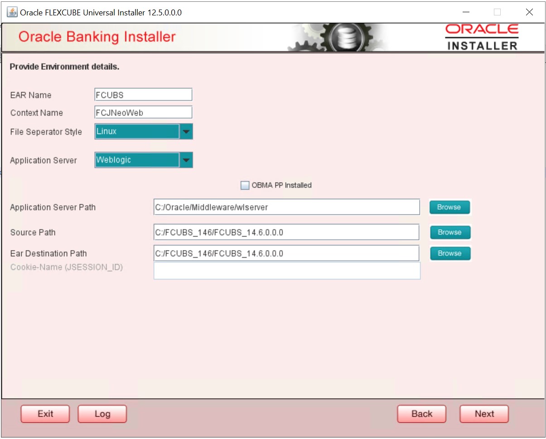Click the 'Oracle Banking Installer' banner title

tap(97, 37)
